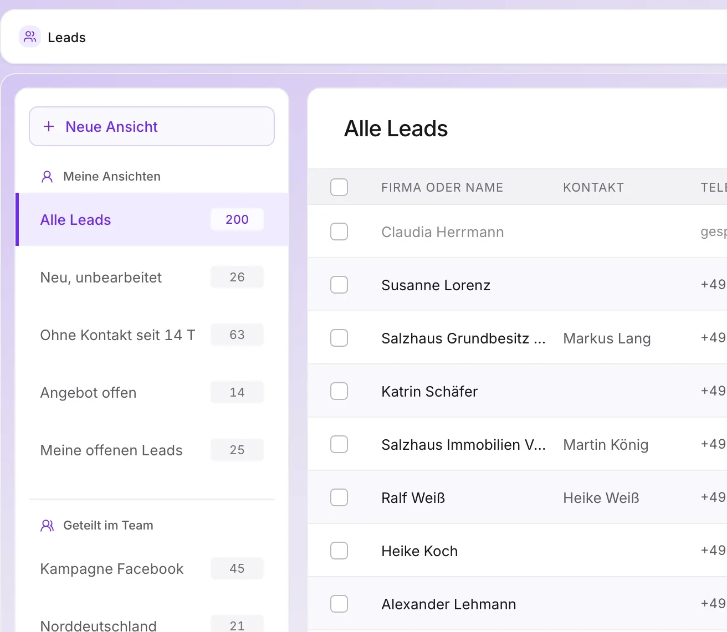Open lead Salzhaus Grundbesitz

click(x=463, y=338)
